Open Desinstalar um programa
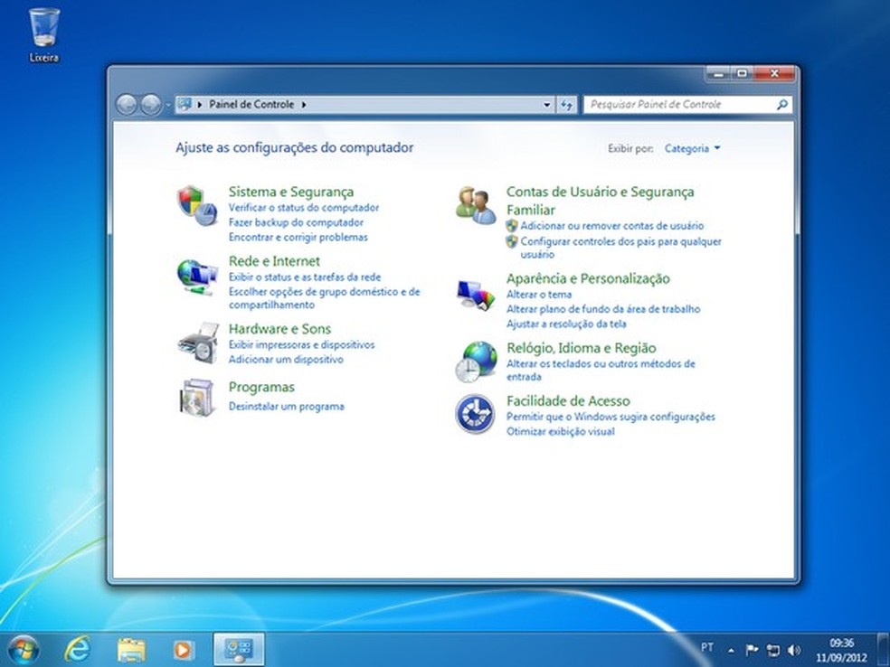 click(x=286, y=406)
